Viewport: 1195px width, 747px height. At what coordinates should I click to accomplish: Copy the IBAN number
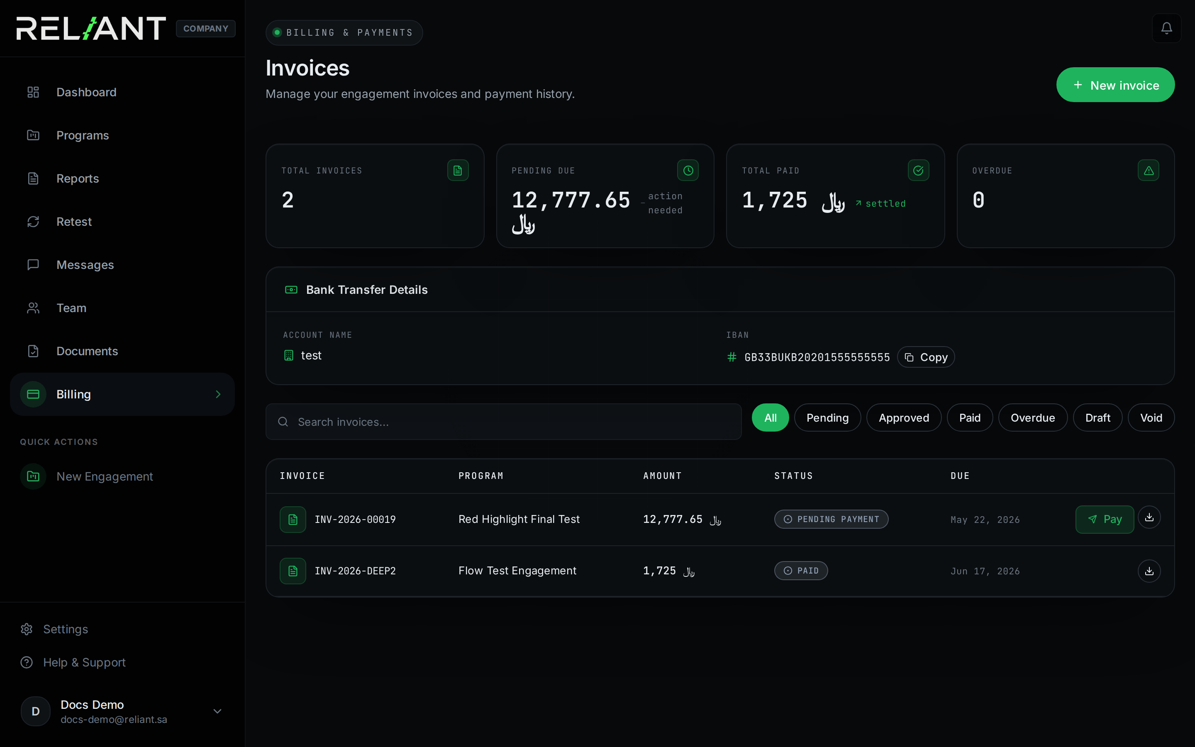coord(925,357)
